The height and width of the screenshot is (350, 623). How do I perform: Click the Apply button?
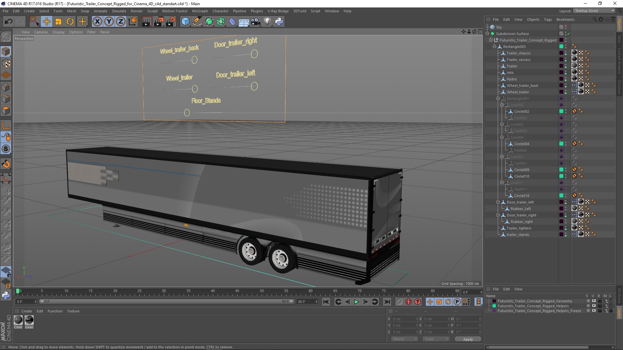(468, 339)
